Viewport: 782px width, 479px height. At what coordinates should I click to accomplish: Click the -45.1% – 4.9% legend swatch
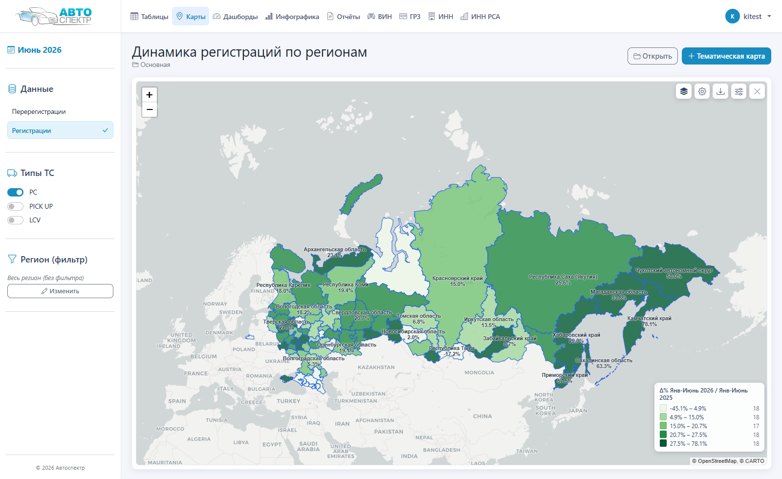tap(663, 408)
